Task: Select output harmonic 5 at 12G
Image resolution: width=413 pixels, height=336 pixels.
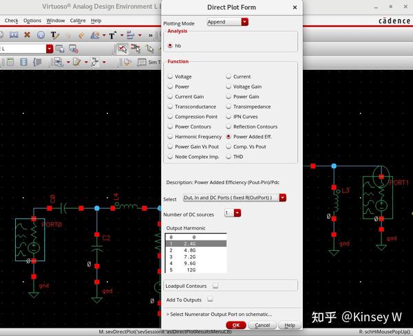Action: (x=196, y=270)
